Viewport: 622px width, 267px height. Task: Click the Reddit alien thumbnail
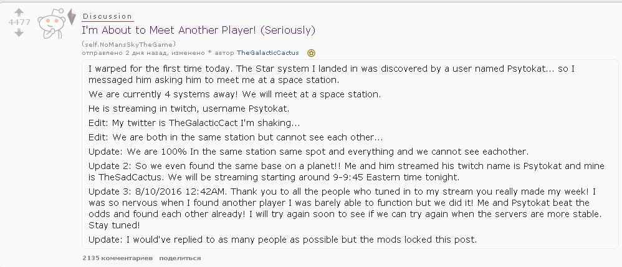[x=50, y=24]
